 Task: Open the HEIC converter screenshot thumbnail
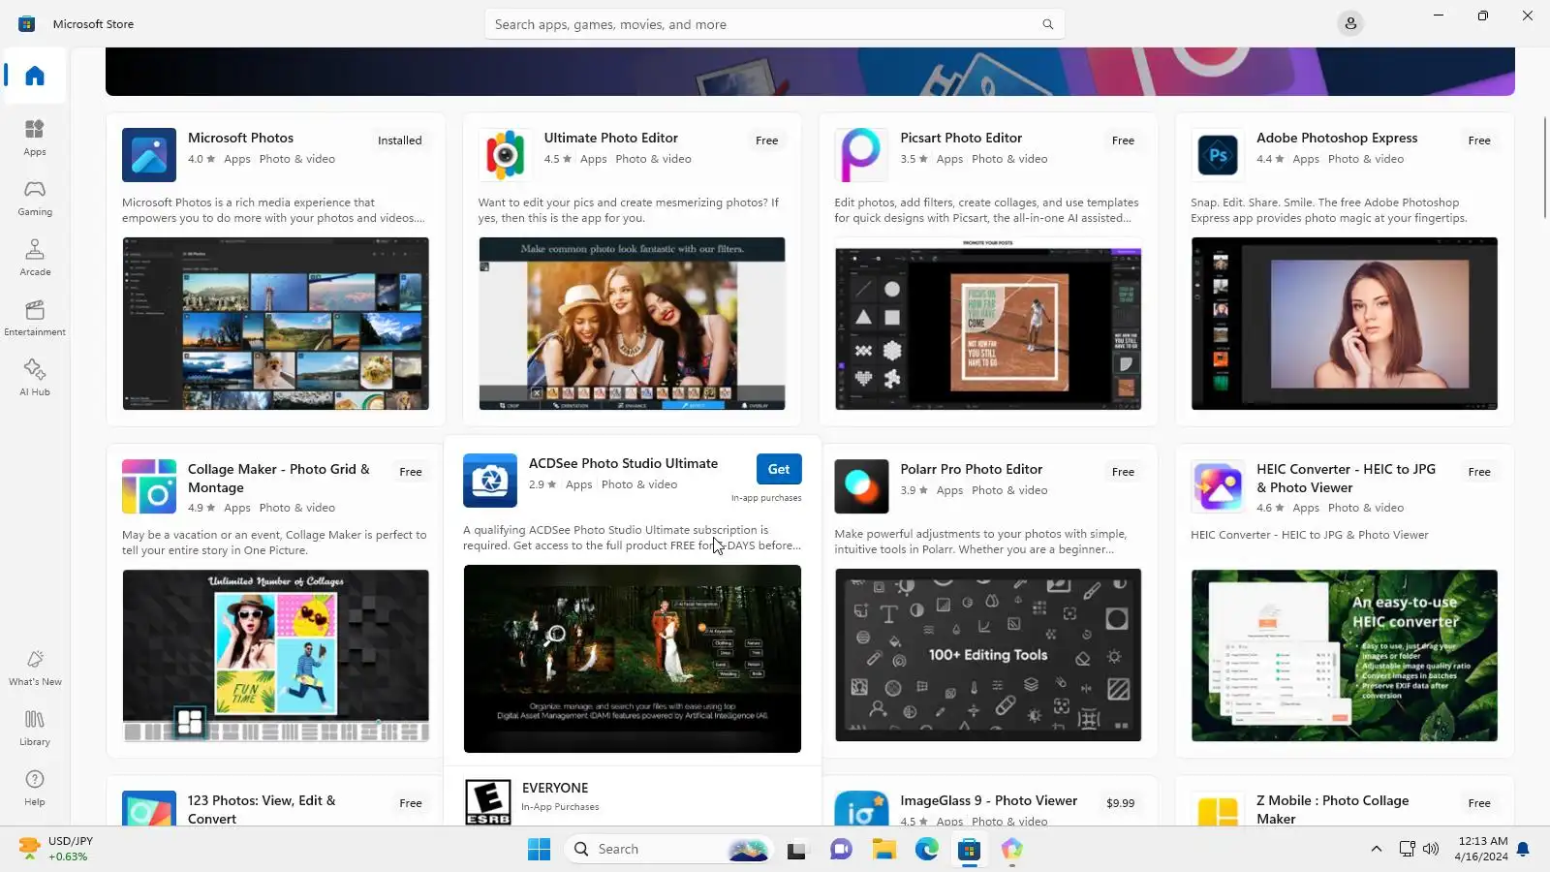(1345, 656)
